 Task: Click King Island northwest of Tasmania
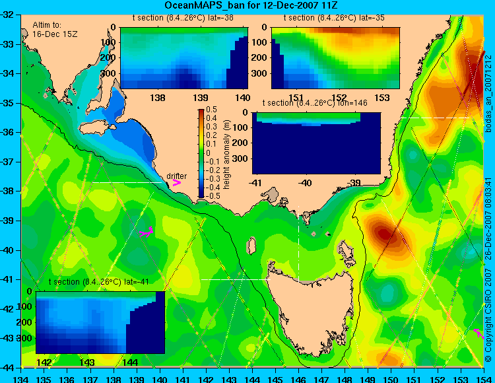(x=251, y=246)
